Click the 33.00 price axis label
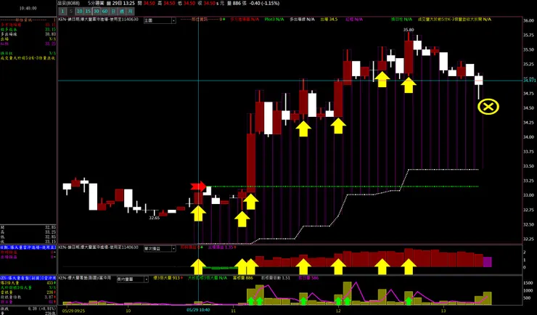The width and height of the screenshot is (537, 315). click(x=529, y=195)
